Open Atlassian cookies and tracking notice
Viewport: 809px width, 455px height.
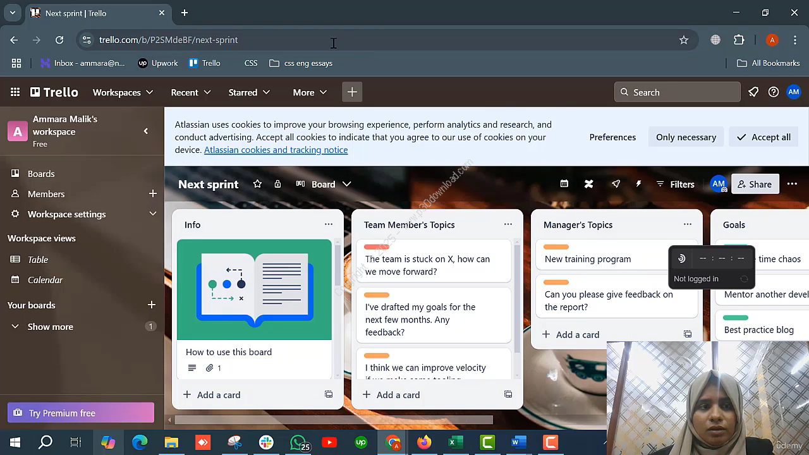tap(276, 150)
